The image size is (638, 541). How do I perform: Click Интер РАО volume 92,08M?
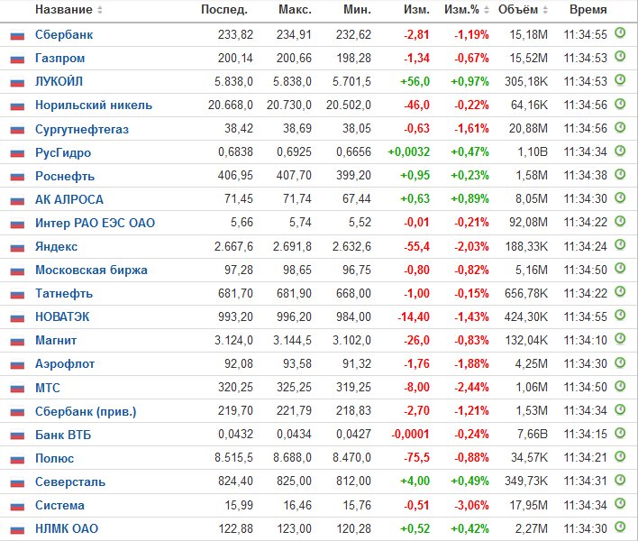coord(528,223)
